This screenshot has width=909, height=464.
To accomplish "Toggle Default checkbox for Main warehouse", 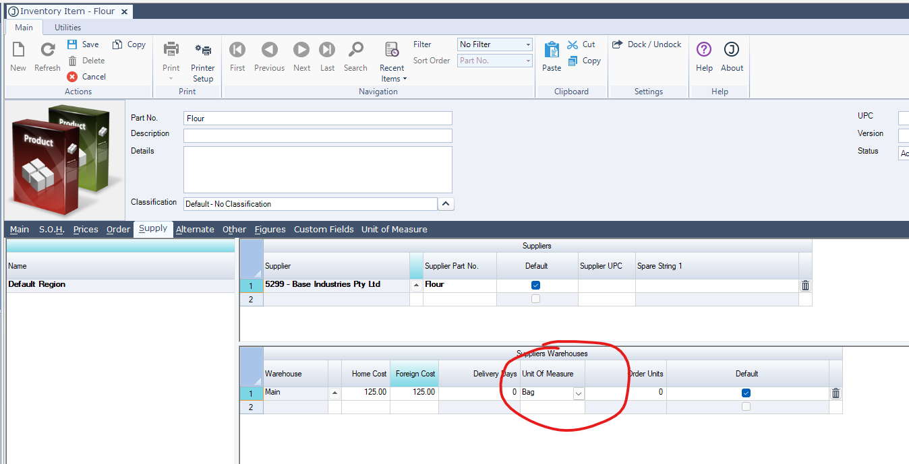I will click(x=746, y=393).
